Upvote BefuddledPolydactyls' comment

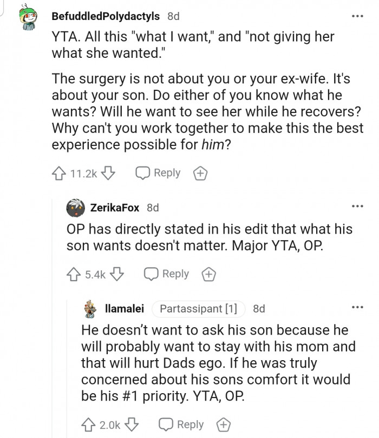[x=60, y=174]
